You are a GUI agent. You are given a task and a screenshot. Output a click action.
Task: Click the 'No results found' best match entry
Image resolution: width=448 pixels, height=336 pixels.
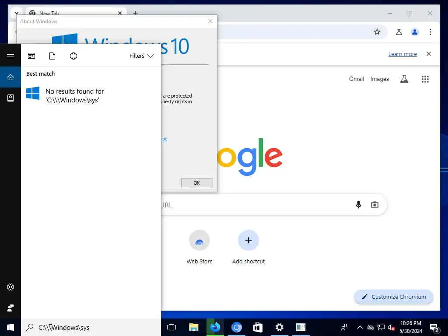pyautogui.click(x=91, y=95)
